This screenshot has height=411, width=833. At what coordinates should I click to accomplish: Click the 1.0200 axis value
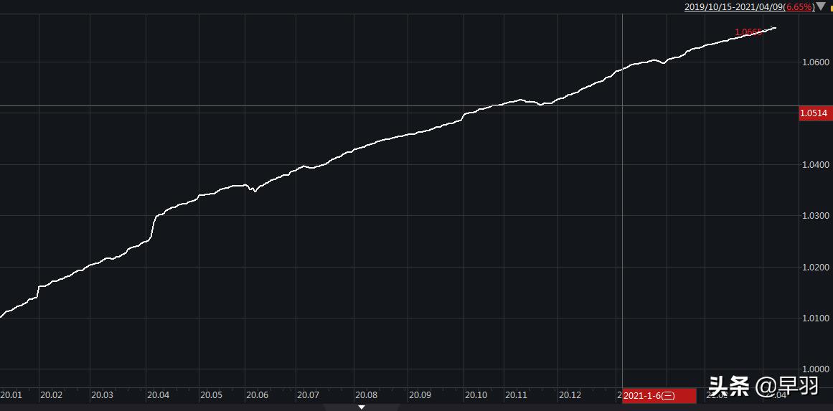tap(815, 267)
